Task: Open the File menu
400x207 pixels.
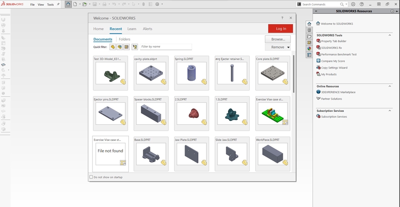Action: (32, 5)
